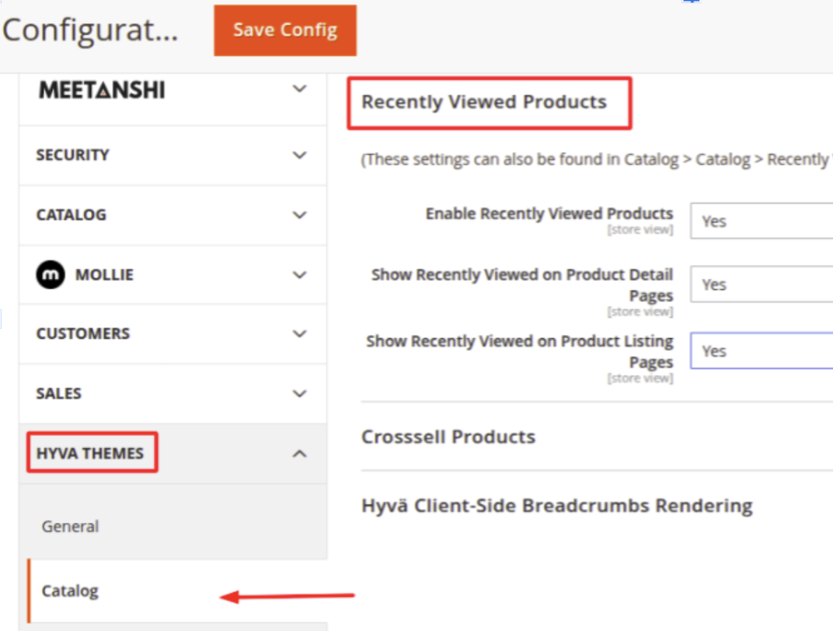Image resolution: width=833 pixels, height=631 pixels.
Task: Click the Configuration page title
Action: coord(90,30)
